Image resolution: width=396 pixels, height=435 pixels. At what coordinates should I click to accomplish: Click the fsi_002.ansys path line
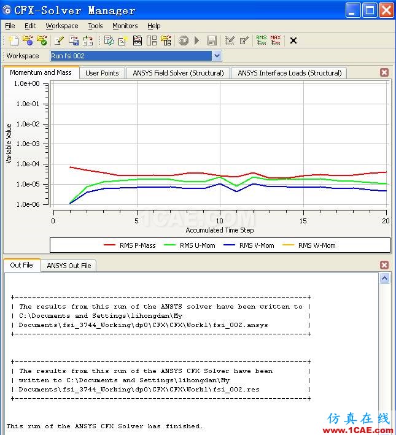(x=143, y=325)
